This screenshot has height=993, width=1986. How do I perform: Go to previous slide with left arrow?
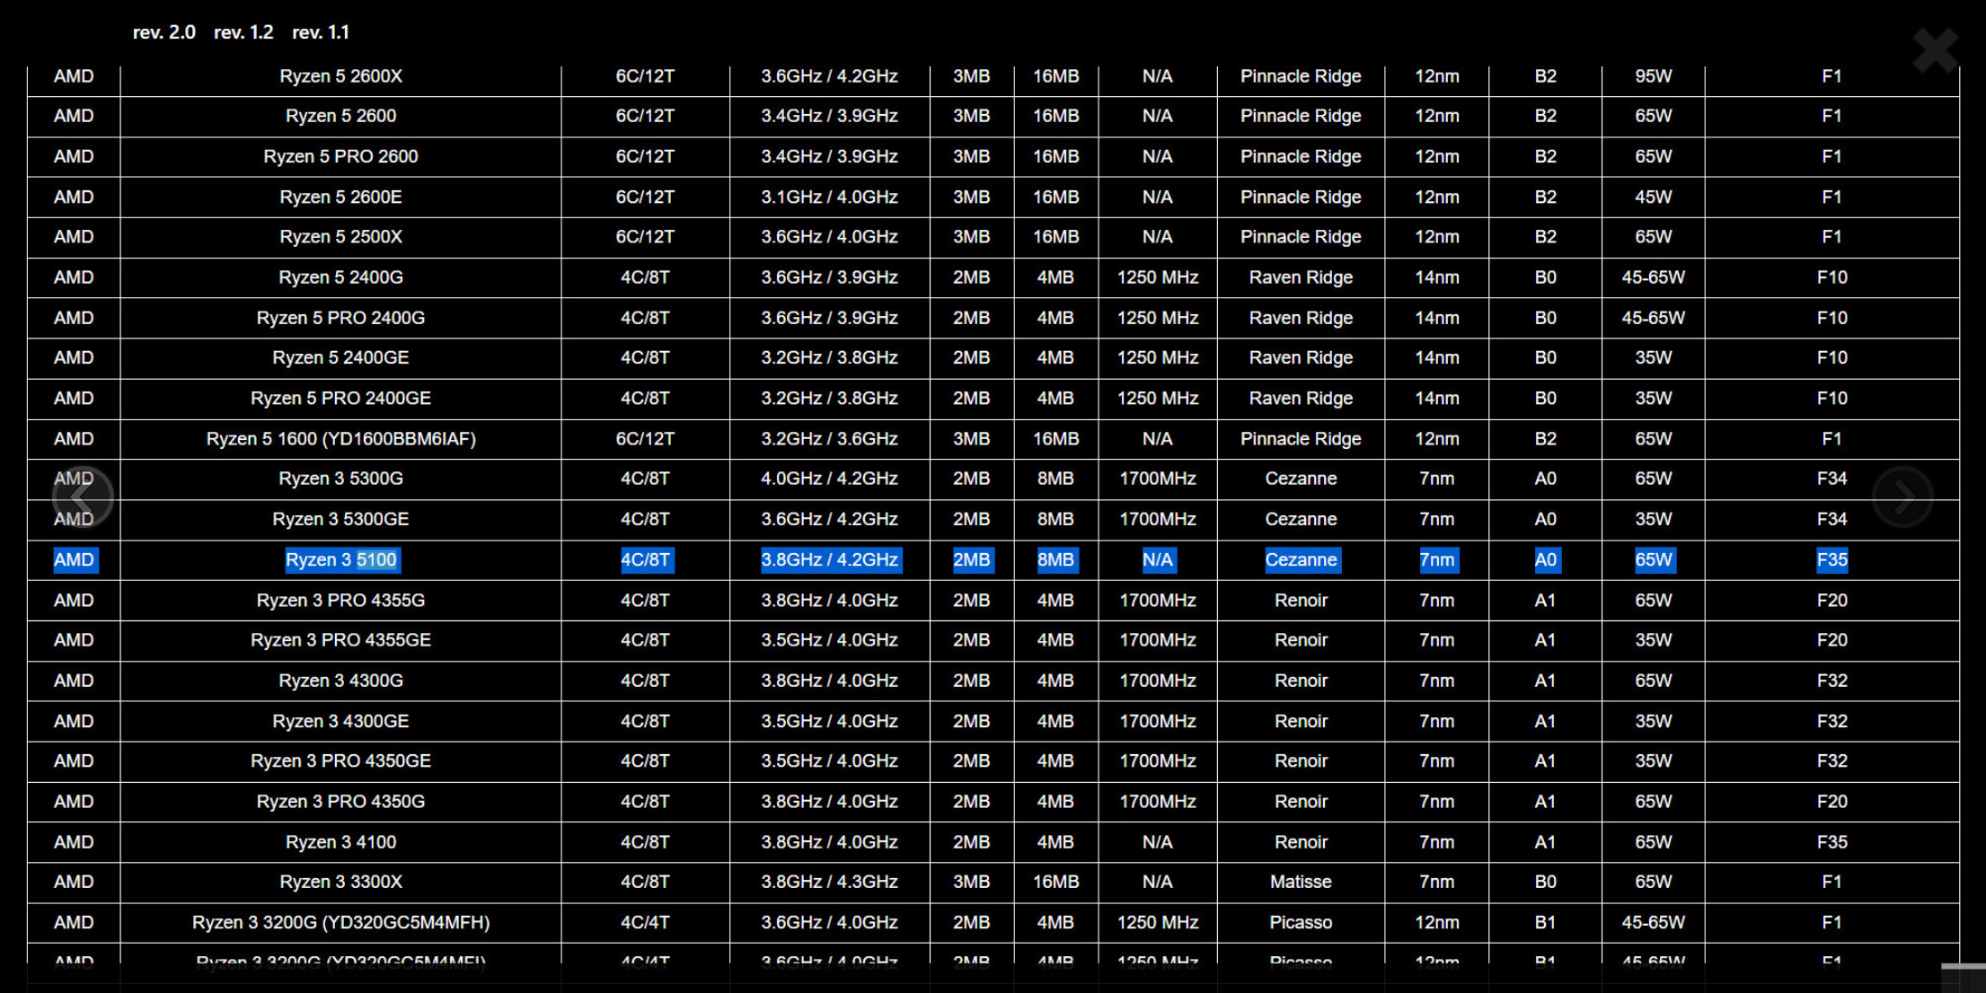(83, 496)
